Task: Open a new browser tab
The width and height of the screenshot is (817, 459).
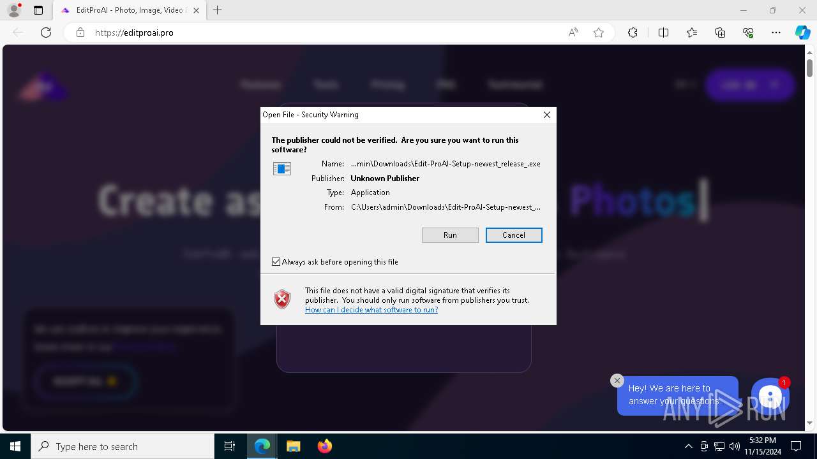Action: point(218,10)
